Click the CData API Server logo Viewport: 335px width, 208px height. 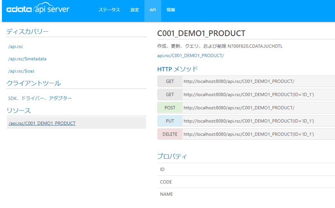(38, 10)
